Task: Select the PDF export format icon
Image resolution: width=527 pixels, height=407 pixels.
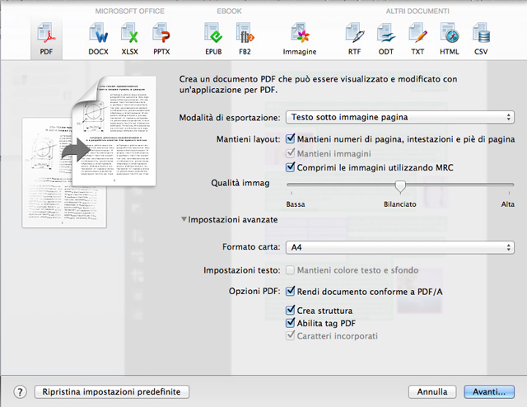Action: 46,39
